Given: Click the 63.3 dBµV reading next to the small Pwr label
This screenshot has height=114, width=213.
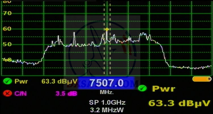Looking at the screenshot, I should click(59, 81).
